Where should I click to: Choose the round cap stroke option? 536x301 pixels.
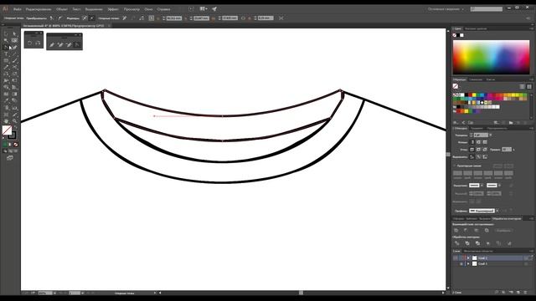tap(478, 142)
